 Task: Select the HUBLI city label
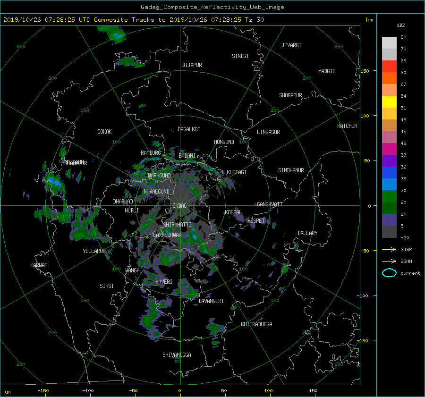(132, 211)
